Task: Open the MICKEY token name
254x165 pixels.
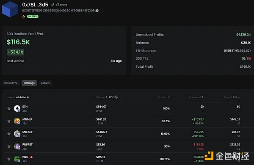Action: coord(28,132)
